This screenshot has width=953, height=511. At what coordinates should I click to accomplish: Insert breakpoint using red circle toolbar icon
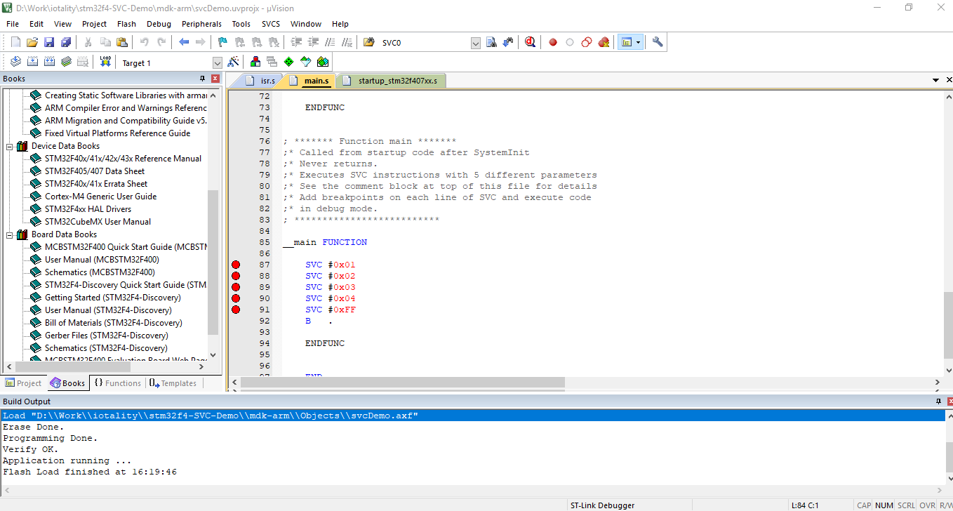[553, 42]
